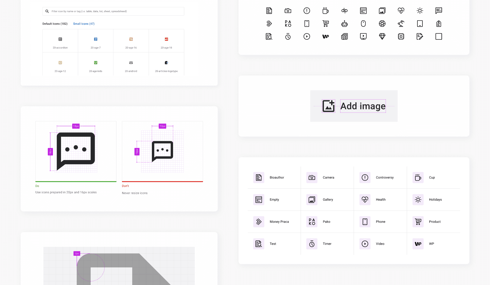Open the Small Icons (47) tab

coord(84,24)
